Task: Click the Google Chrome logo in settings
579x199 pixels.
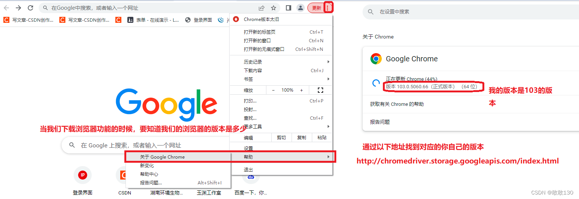Action: [x=376, y=59]
